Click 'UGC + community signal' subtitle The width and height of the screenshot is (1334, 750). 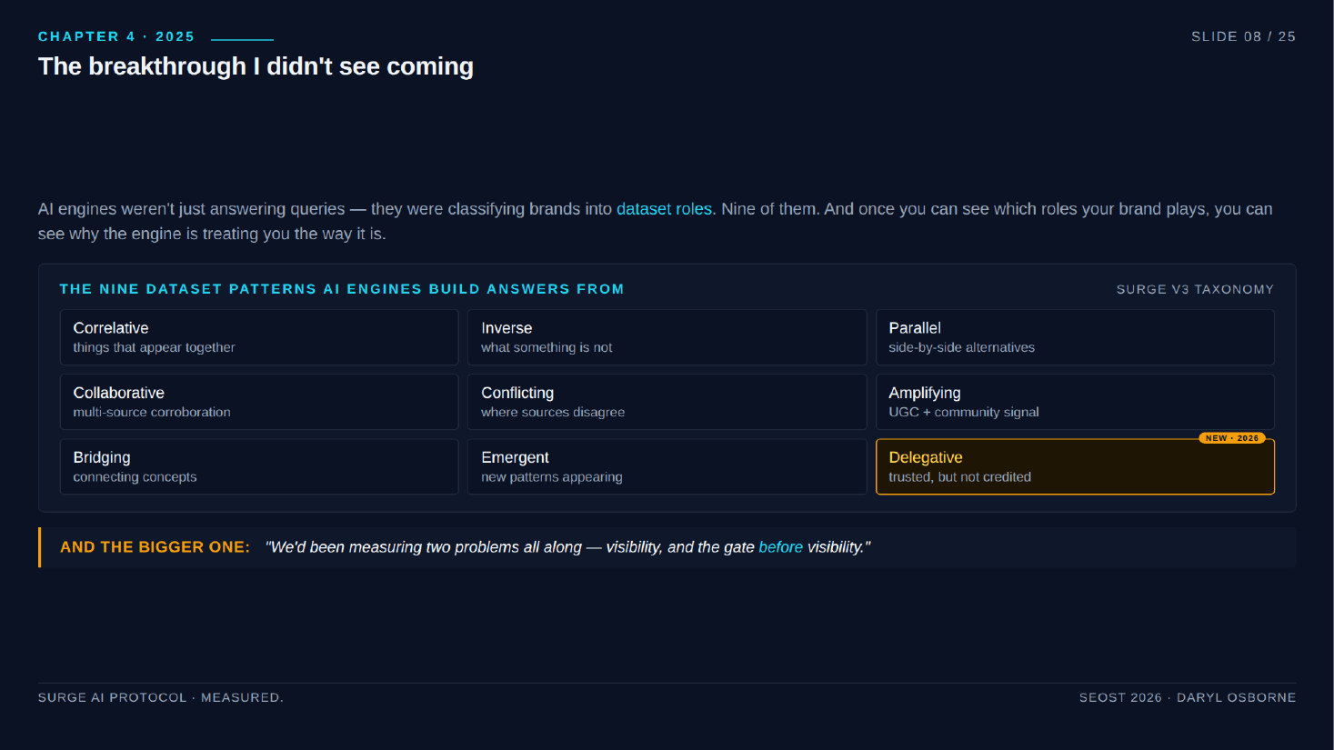coord(964,412)
